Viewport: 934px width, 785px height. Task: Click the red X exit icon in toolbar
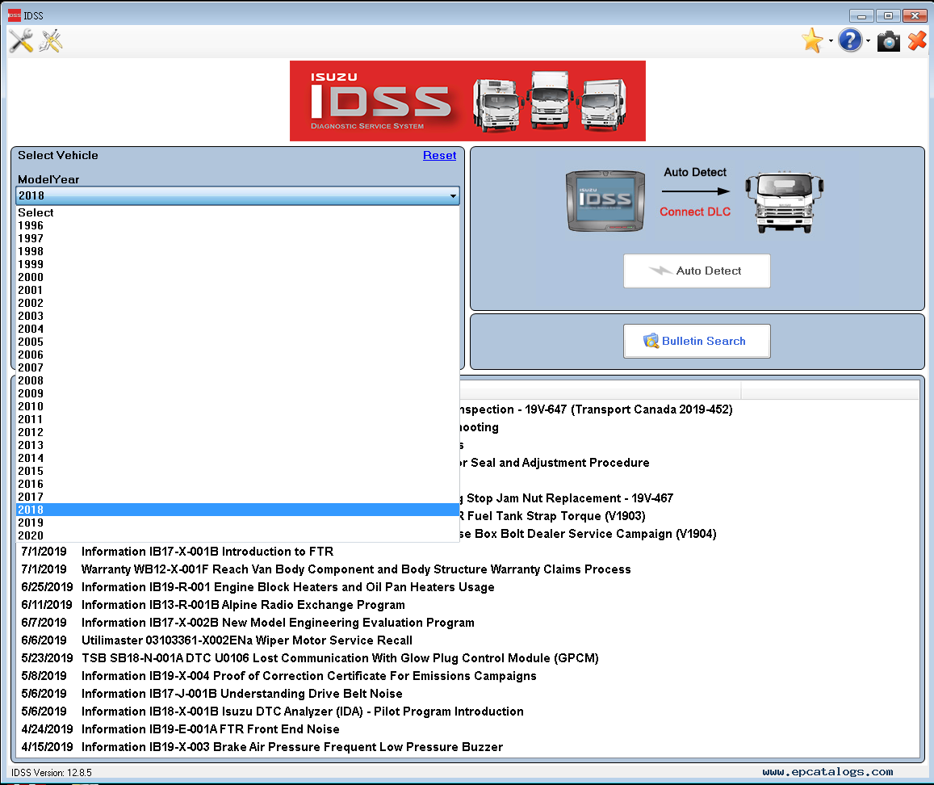917,41
